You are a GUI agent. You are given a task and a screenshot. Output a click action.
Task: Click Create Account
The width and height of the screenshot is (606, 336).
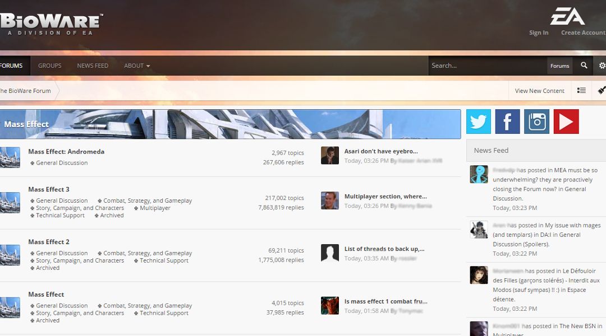(x=583, y=33)
